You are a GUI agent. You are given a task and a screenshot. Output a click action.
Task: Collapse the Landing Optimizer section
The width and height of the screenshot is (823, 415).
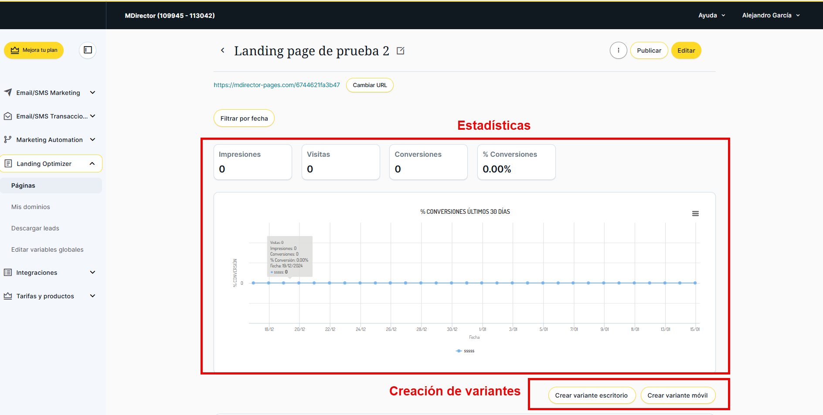(92, 164)
